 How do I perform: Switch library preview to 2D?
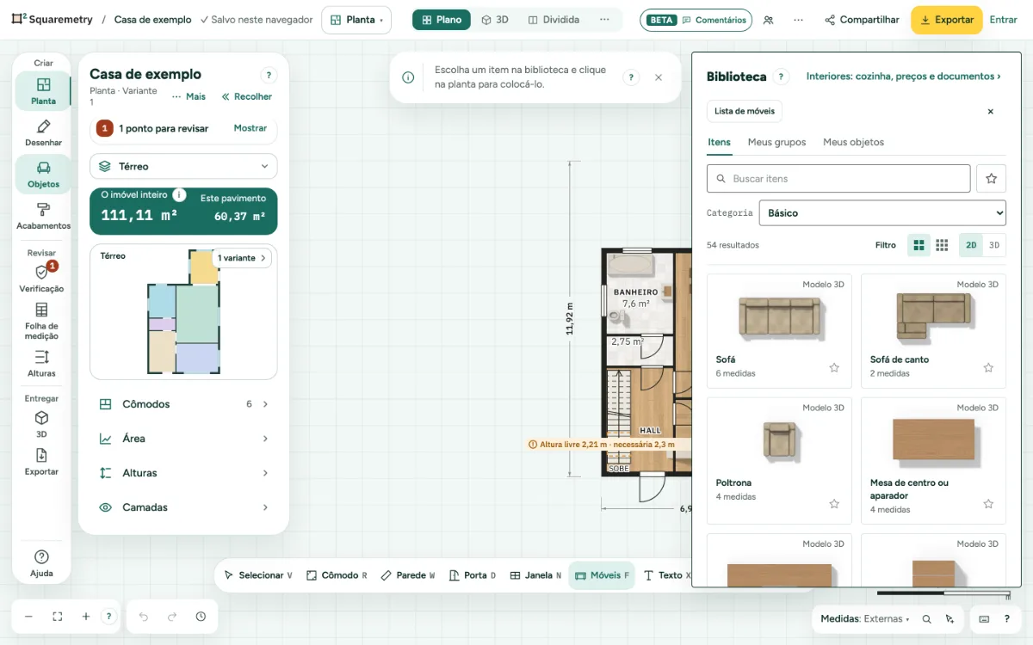[x=971, y=245]
